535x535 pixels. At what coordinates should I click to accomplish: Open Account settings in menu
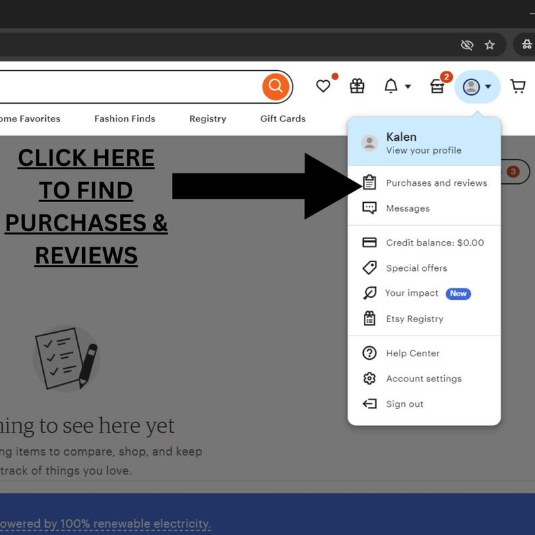pos(424,379)
